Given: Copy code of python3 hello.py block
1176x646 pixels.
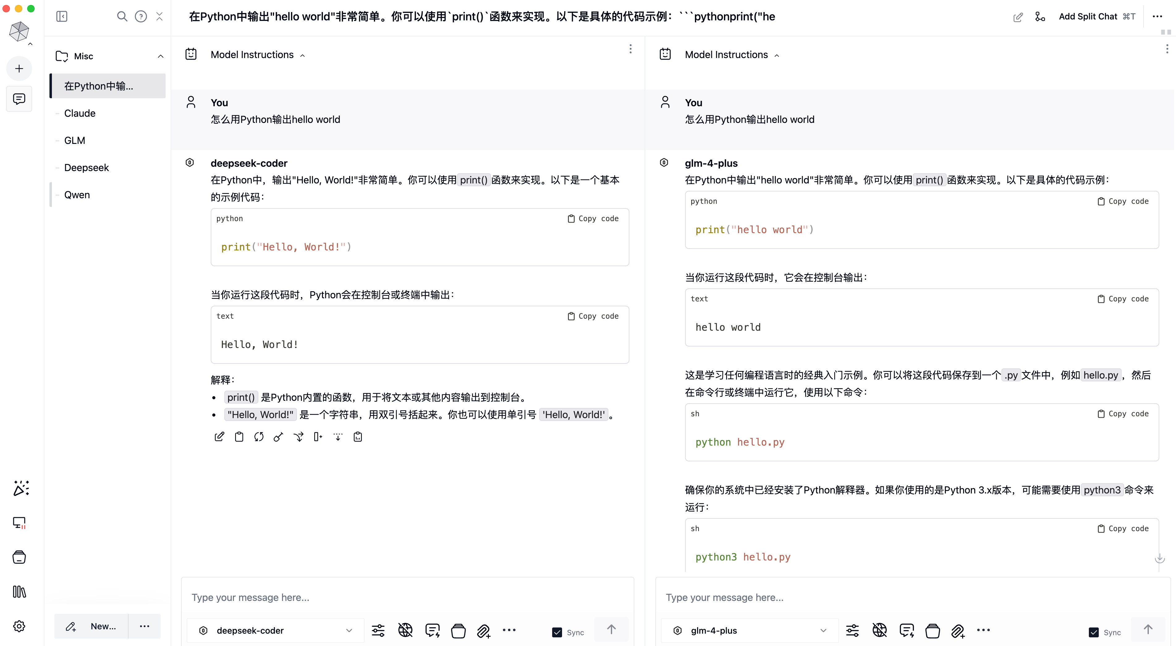Looking at the screenshot, I should (1123, 528).
